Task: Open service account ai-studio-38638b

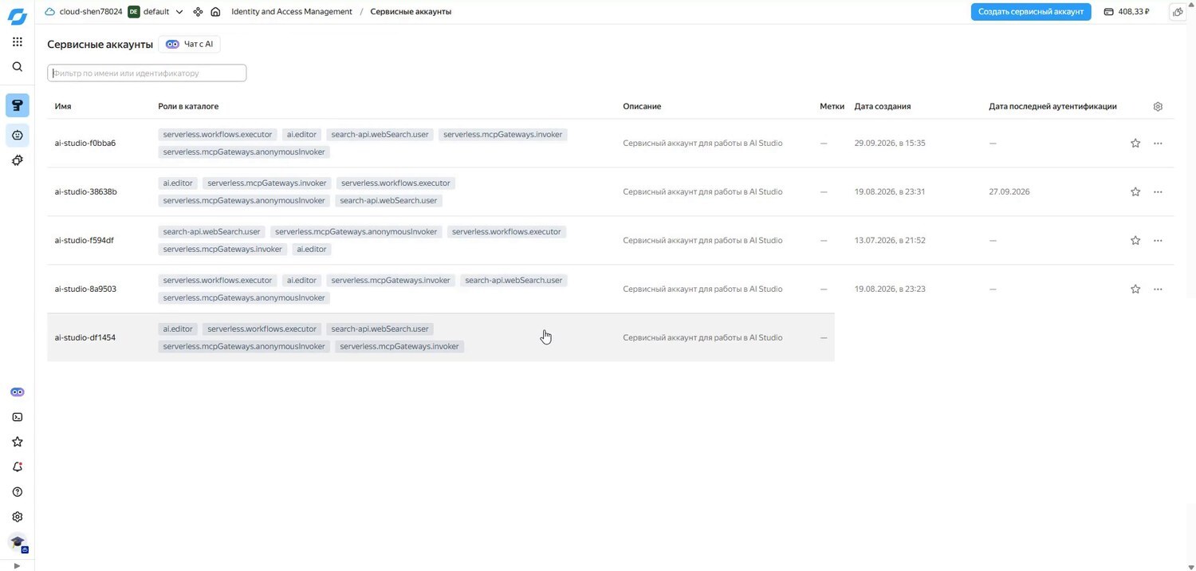Action: point(85,192)
